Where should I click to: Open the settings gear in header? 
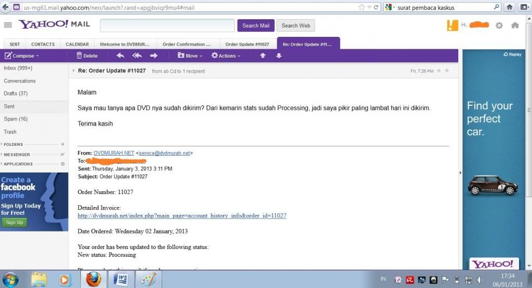[499, 25]
